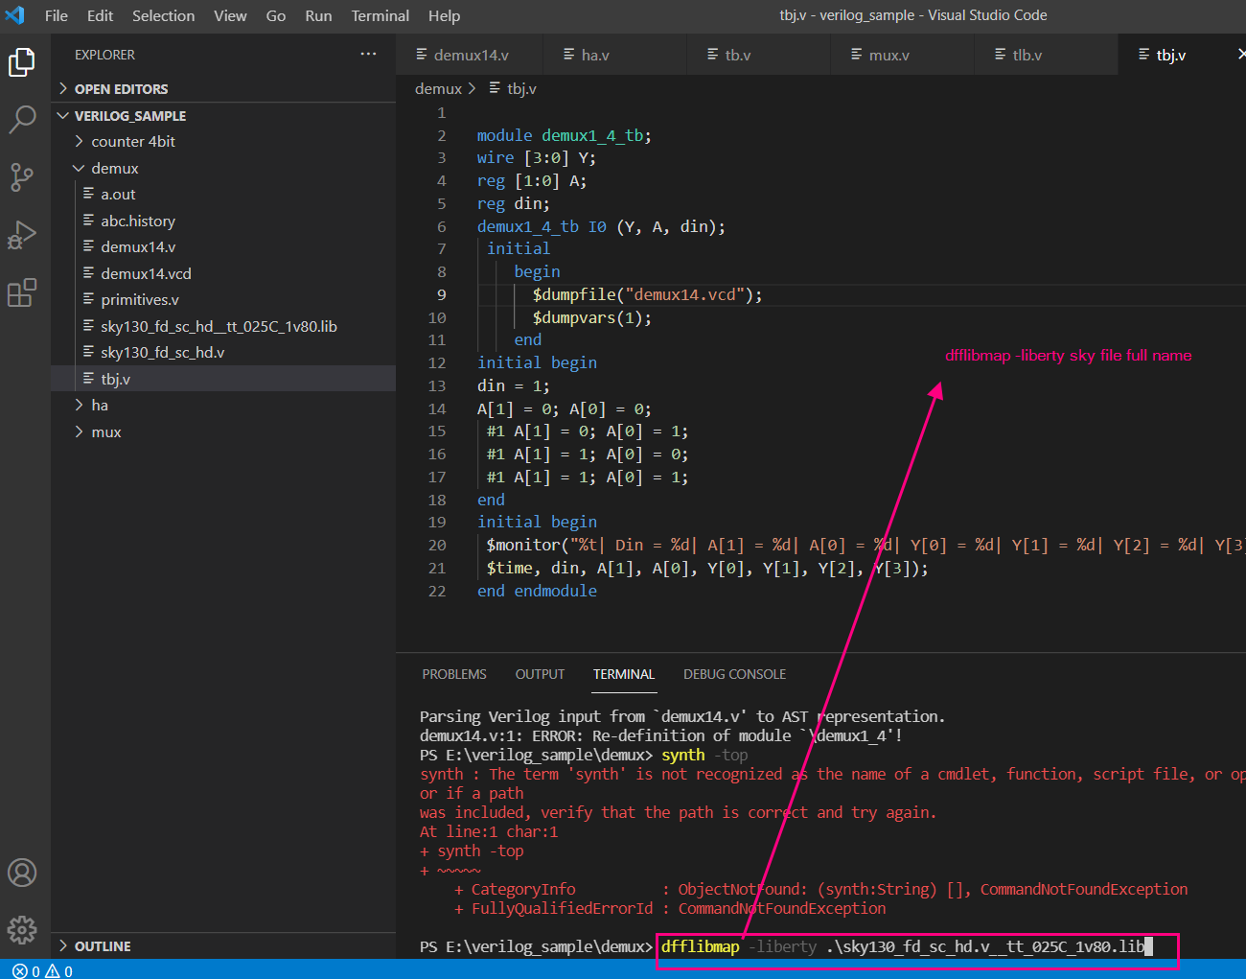Screen dimensions: 1246x979
Task: Open the Accounts icon in activity bar
Action: pos(22,873)
